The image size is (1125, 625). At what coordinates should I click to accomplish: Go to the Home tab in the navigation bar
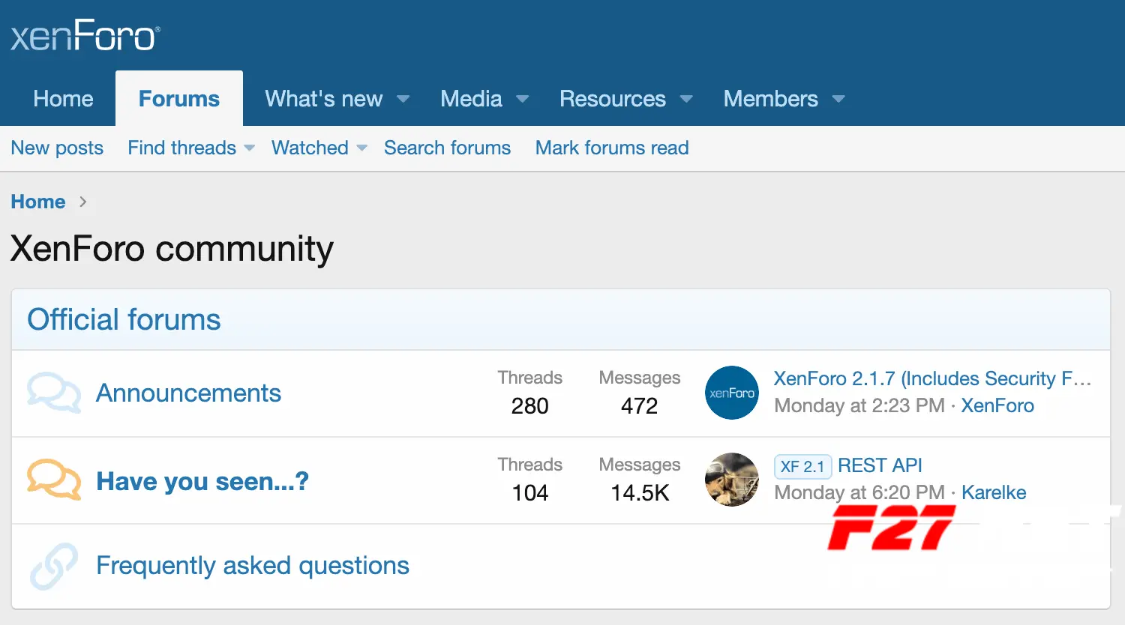tap(63, 99)
